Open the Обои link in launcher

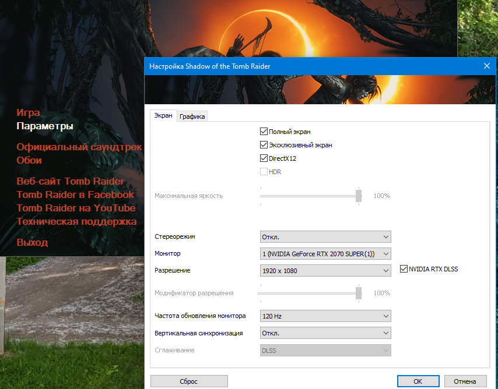coord(29,160)
